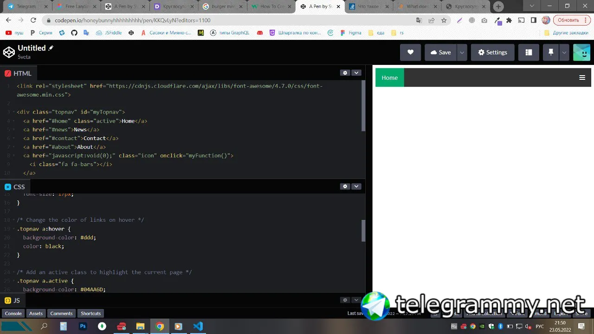Image resolution: width=594 pixels, height=334 pixels.
Task: Close the active A Pen by tab
Action: (338, 6)
